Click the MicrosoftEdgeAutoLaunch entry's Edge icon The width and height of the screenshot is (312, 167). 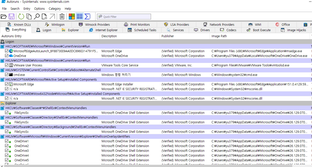11,51
